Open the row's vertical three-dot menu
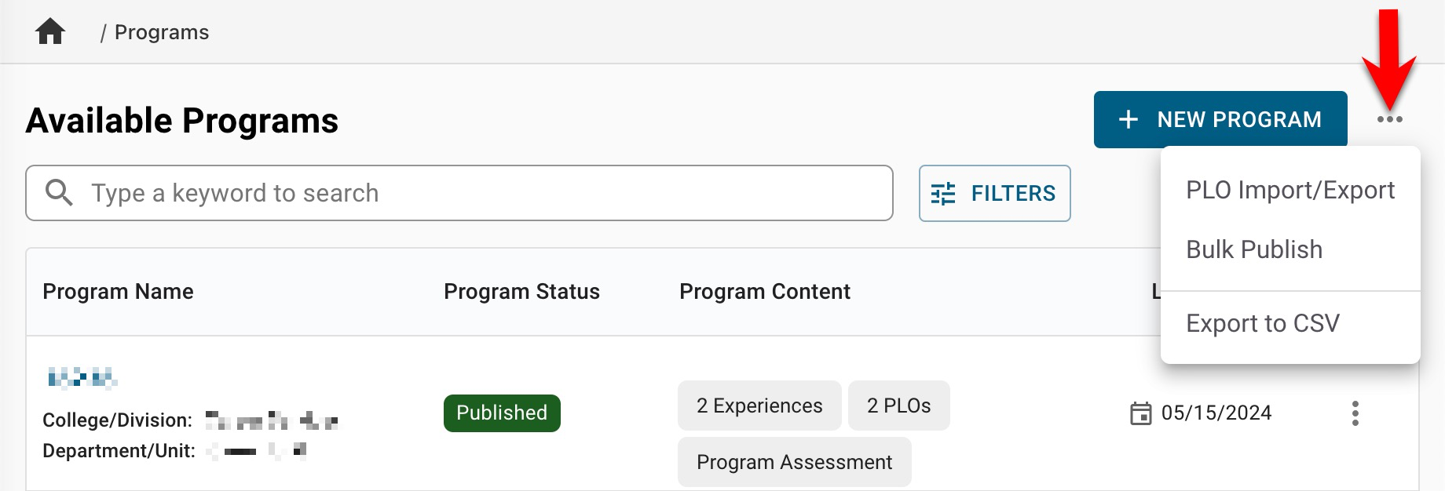 pyautogui.click(x=1355, y=413)
